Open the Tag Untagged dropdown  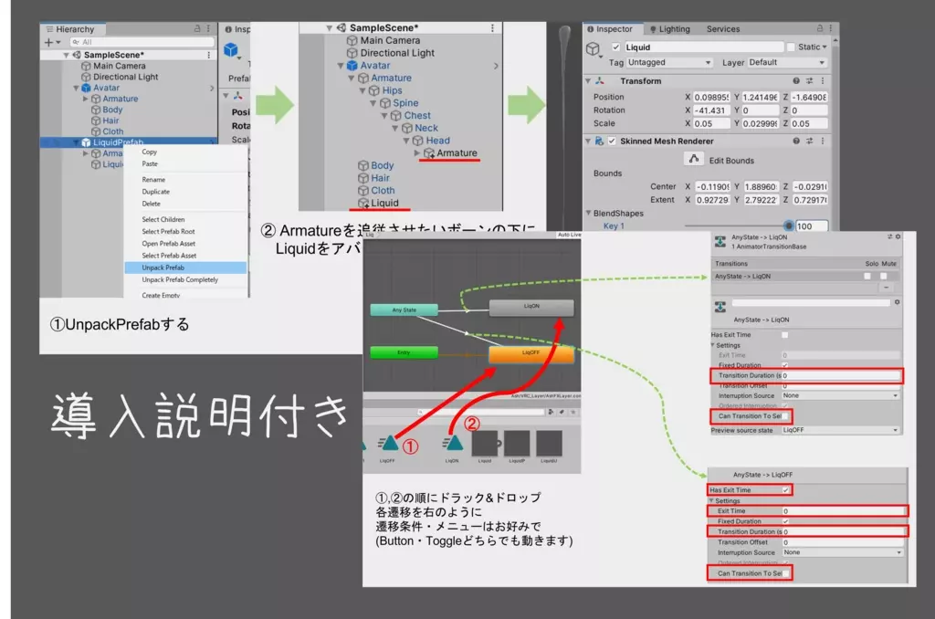pyautogui.click(x=669, y=62)
